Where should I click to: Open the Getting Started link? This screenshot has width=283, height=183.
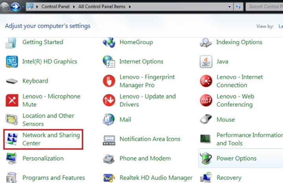pyautogui.click(x=43, y=42)
